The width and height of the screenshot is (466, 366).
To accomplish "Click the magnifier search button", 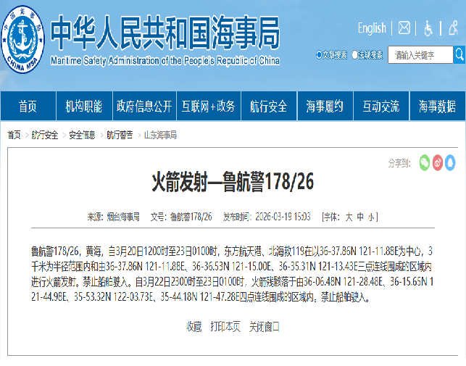I will click(459, 55).
